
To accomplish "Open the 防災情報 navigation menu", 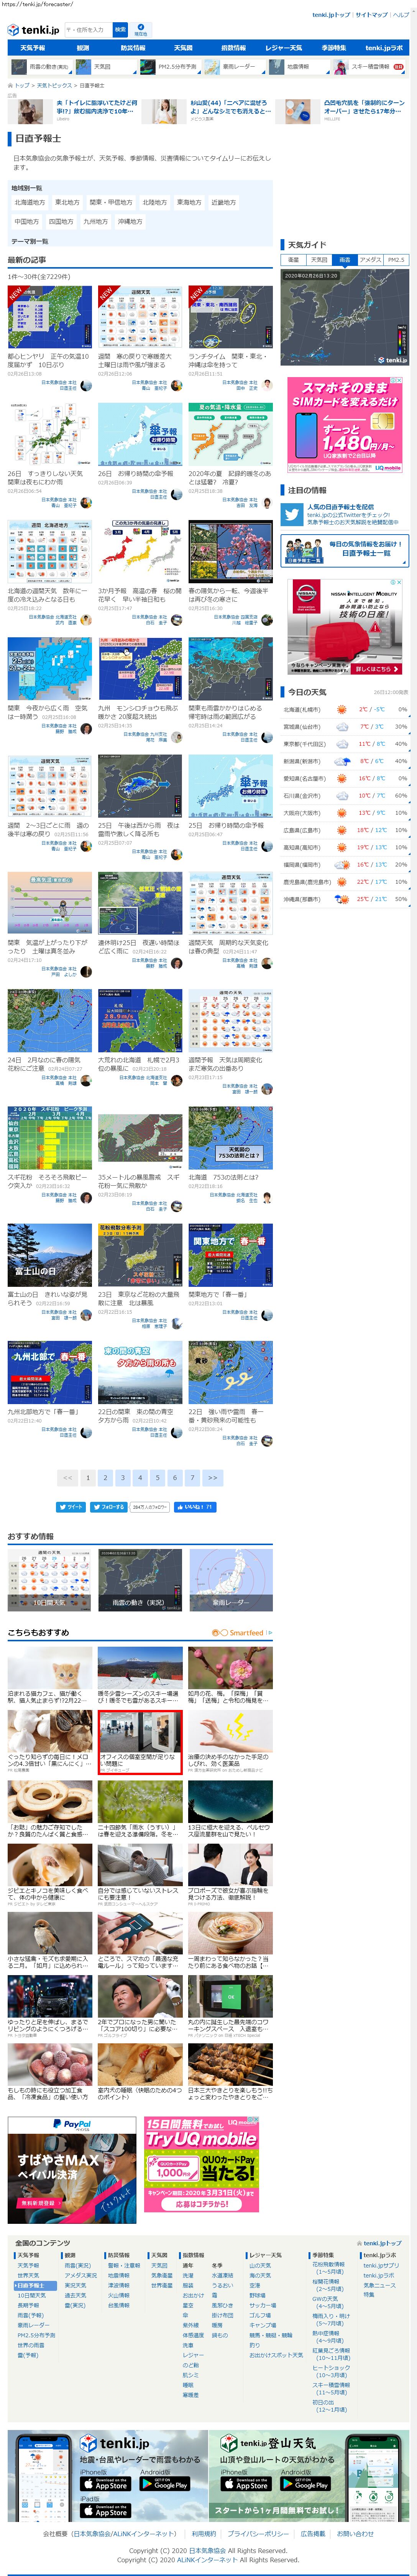I will click(133, 48).
